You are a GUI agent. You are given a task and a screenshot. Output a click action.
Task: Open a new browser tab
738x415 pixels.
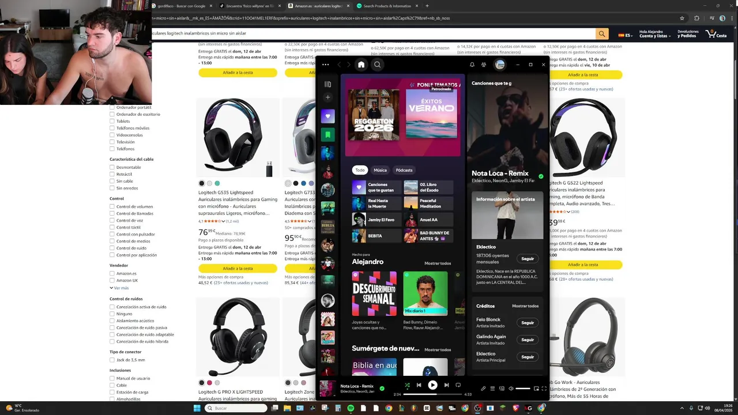(x=427, y=6)
